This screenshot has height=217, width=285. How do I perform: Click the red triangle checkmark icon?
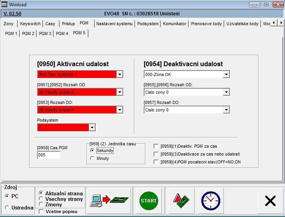pos(182,200)
